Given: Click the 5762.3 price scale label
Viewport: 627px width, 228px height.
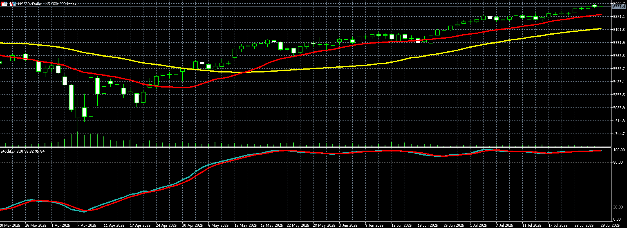Looking at the screenshot, I should click(618, 56).
